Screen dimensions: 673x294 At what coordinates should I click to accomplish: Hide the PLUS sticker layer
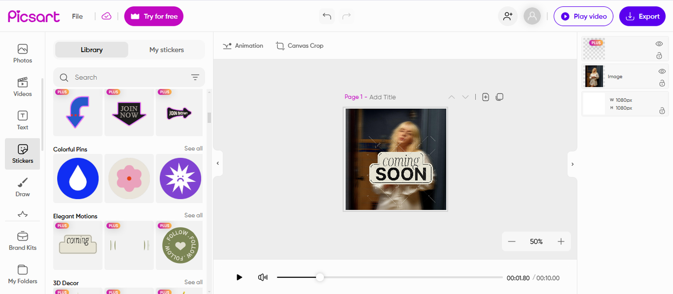[659, 44]
